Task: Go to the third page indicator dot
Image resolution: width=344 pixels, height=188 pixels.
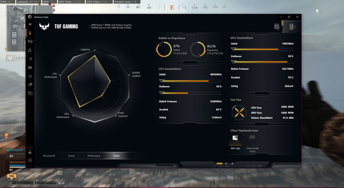Action: tap(232, 163)
